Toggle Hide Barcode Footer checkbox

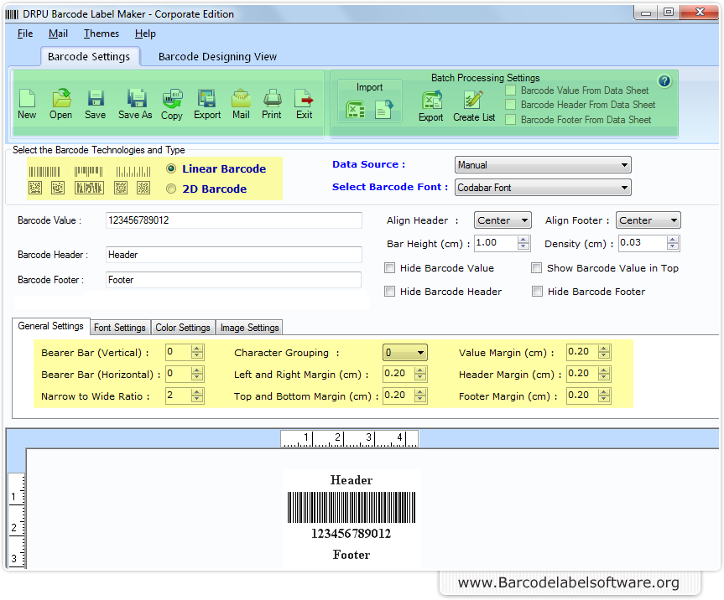537,292
